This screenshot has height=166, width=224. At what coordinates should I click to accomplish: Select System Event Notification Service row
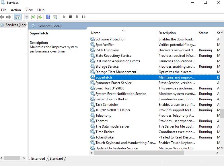(x=155, y=93)
